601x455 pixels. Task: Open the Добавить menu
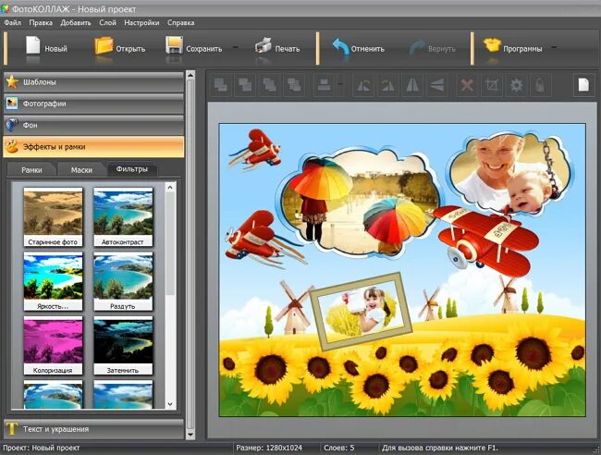76,22
